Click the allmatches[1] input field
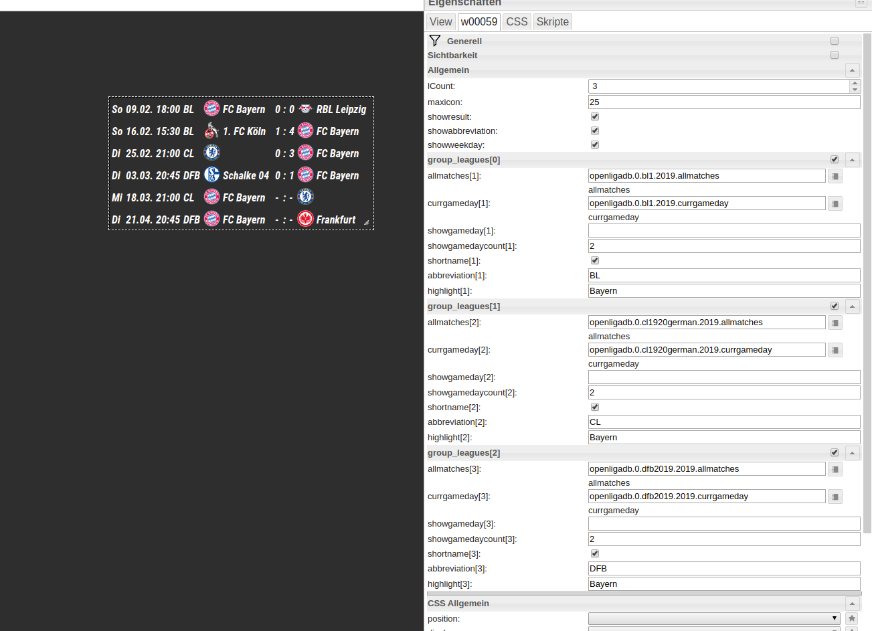 click(707, 175)
